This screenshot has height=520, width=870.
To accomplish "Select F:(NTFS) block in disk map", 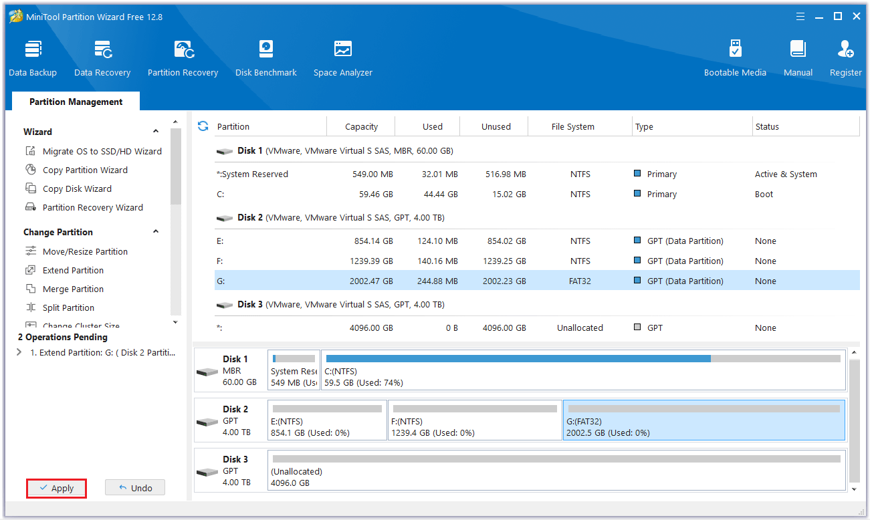I will tap(475, 420).
